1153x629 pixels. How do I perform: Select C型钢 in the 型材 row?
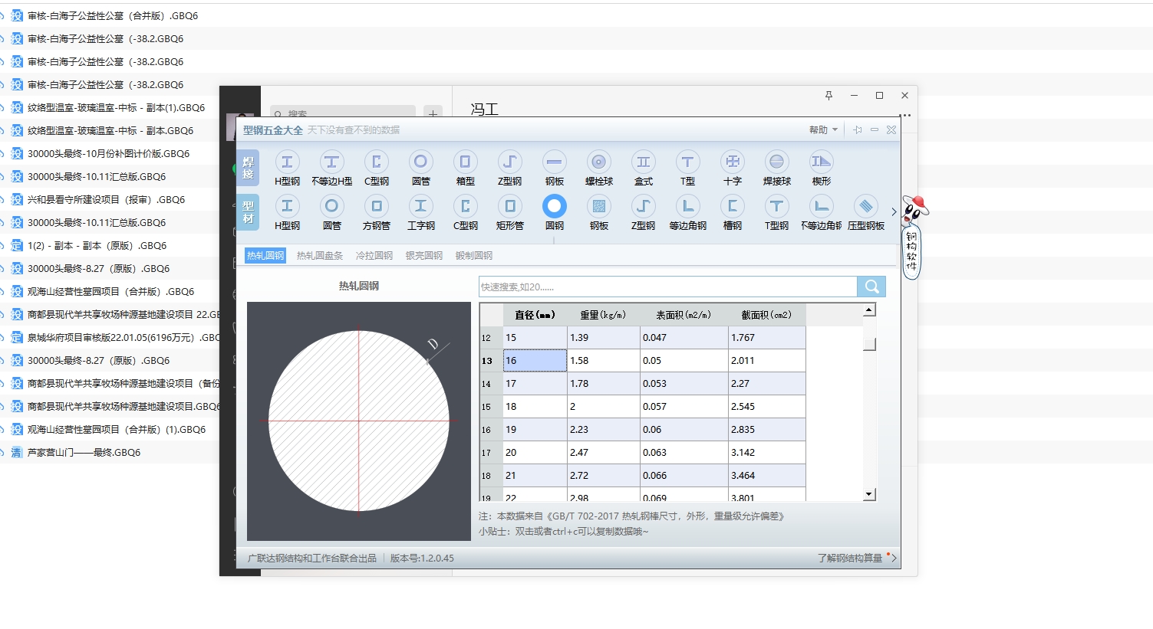(465, 213)
